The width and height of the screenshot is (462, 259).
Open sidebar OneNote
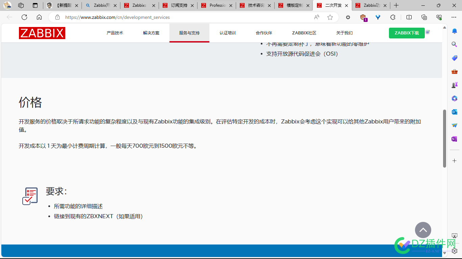(x=455, y=139)
